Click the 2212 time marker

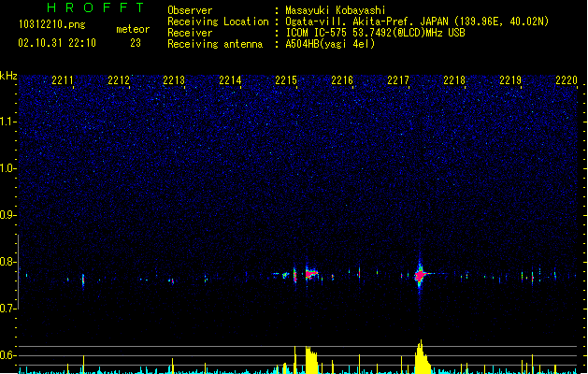tap(119, 80)
